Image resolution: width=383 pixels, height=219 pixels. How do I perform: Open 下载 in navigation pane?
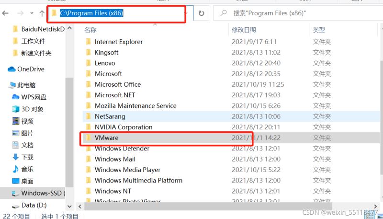pos(27,157)
